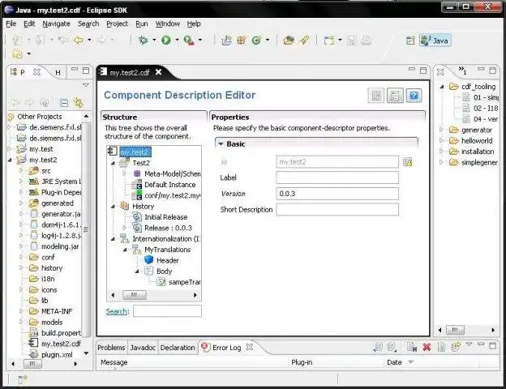Click the Plug-in column header
Image resolution: width=506 pixels, height=389 pixels.
302,362
